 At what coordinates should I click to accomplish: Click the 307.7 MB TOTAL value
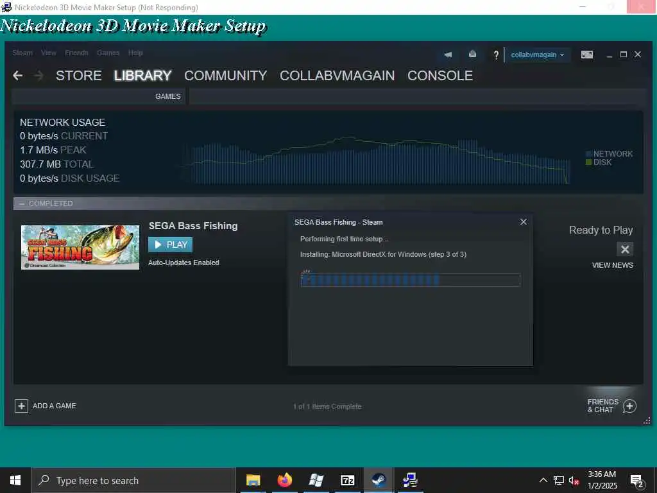coord(56,164)
